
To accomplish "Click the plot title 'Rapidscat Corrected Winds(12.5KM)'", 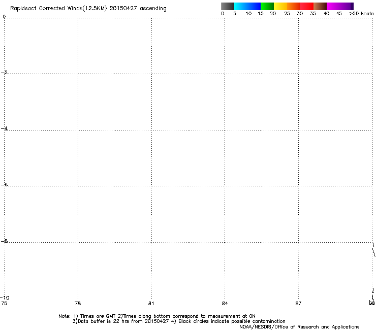I will coord(58,9).
